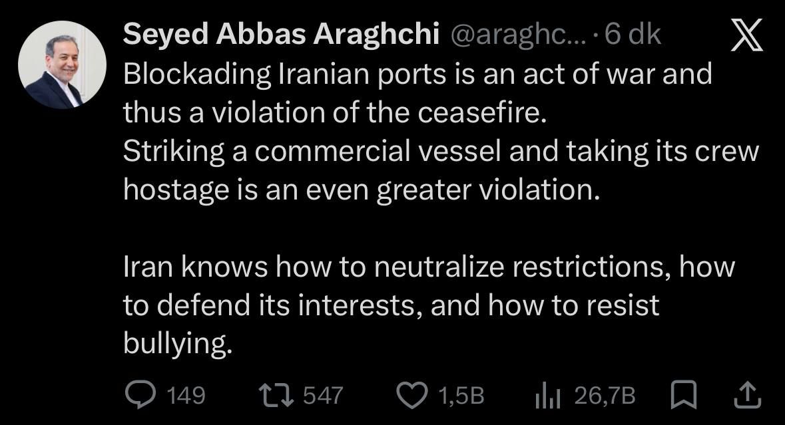Click the 547 reposts count
The image size is (785, 425).
tap(323, 396)
